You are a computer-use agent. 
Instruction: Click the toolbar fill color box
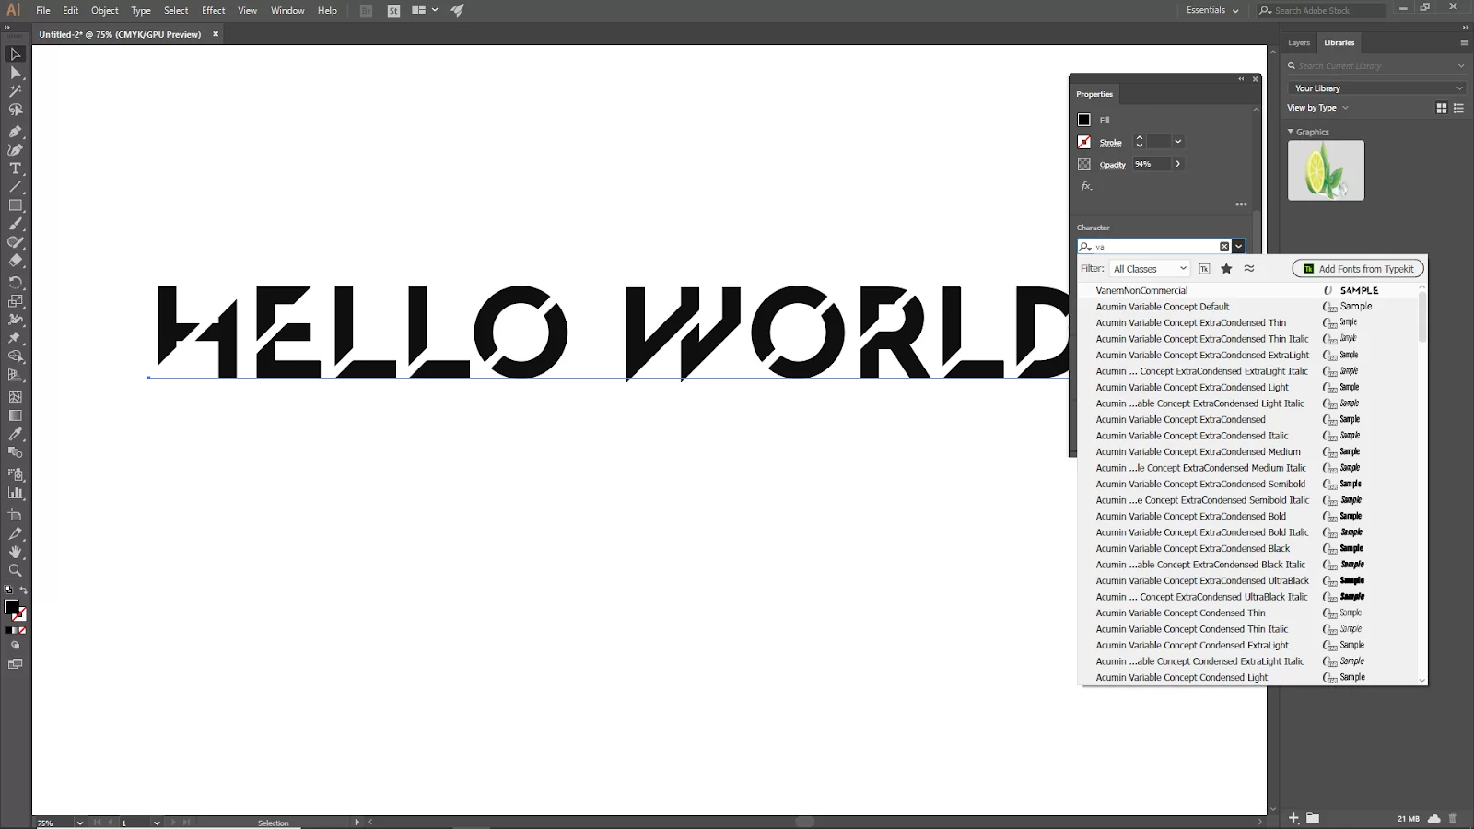pyautogui.click(x=11, y=606)
